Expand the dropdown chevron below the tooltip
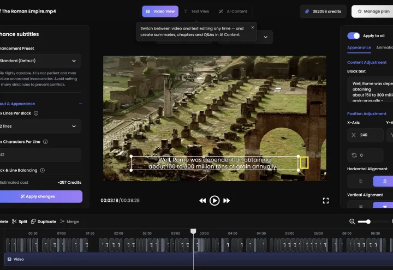Viewport: 393px width, 270px height. (265, 37)
